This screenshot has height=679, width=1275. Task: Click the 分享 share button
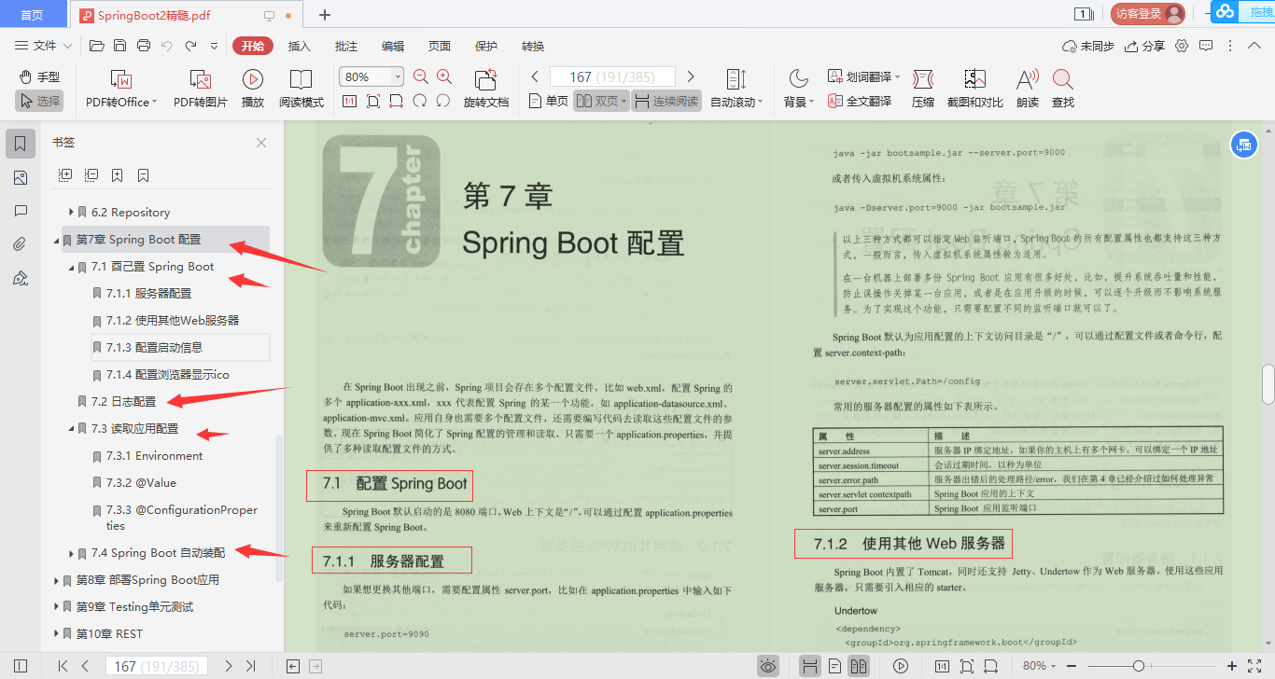tap(1145, 46)
